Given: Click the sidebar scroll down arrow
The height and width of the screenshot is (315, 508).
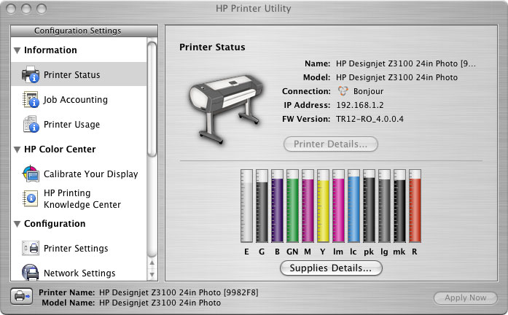Looking at the screenshot, I should [x=152, y=275].
